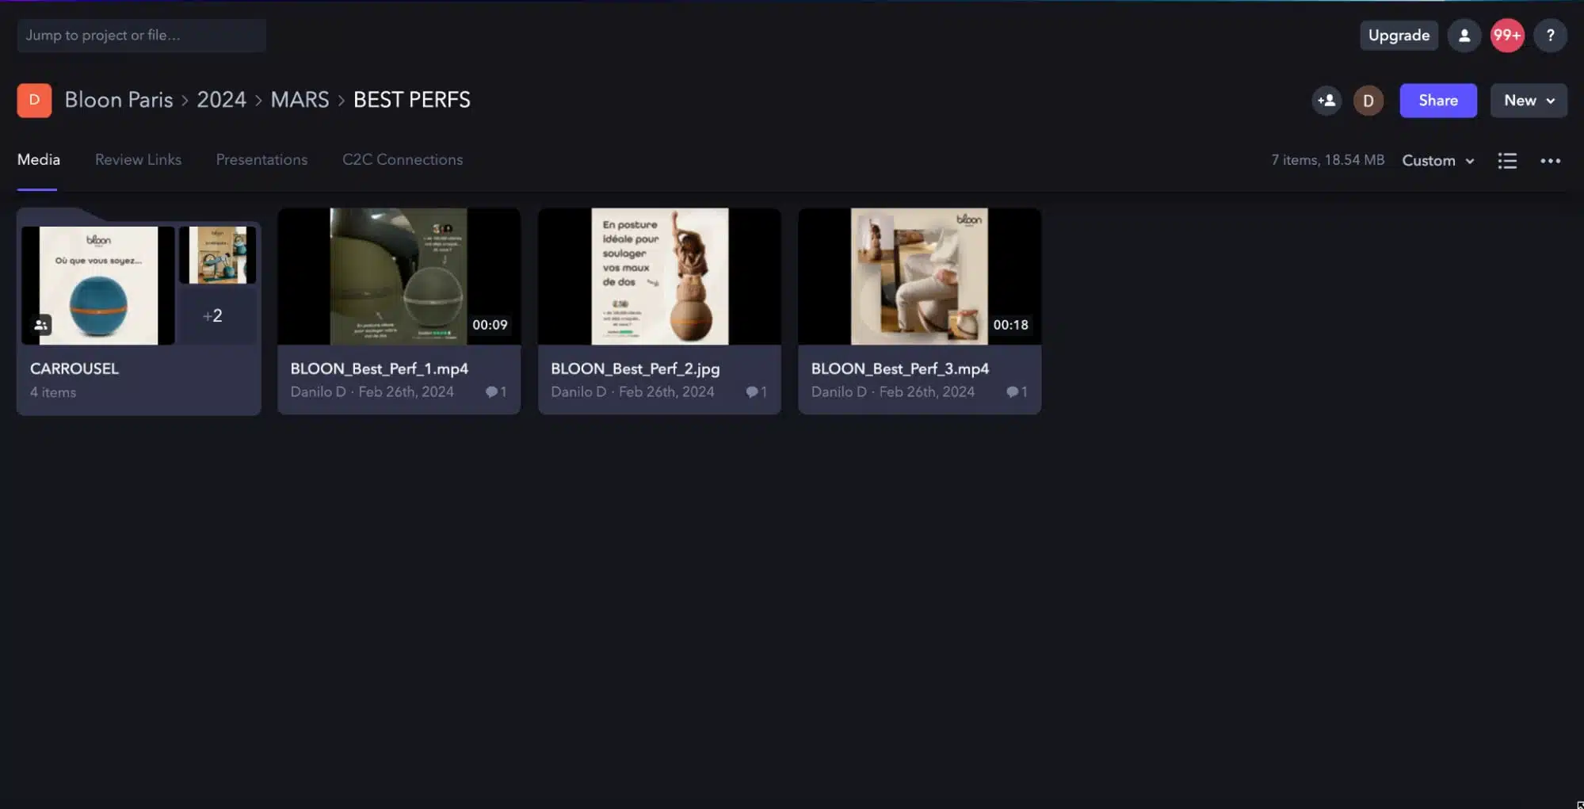Open the help question mark icon
This screenshot has width=1584, height=809.
(x=1551, y=36)
